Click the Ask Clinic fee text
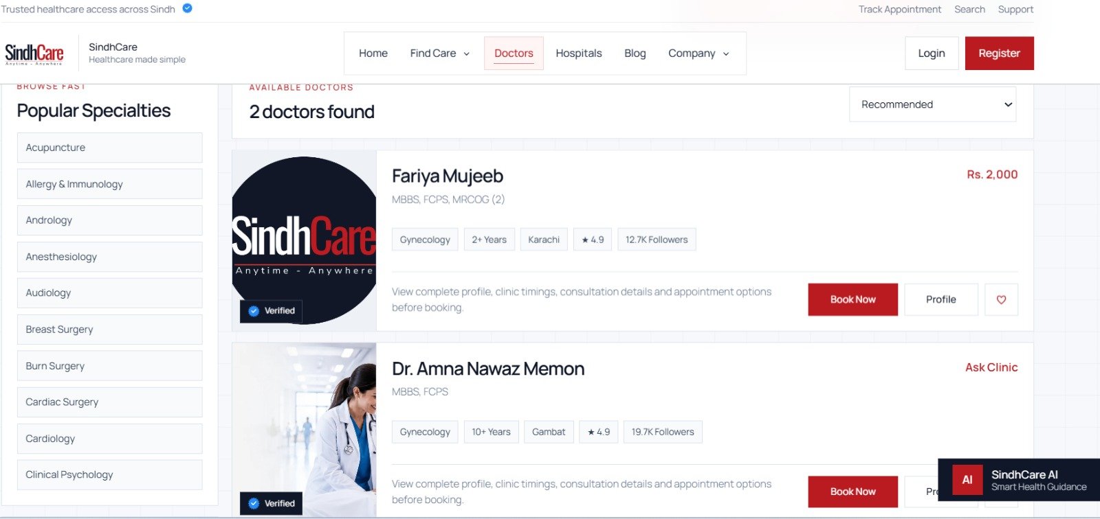 (x=991, y=367)
